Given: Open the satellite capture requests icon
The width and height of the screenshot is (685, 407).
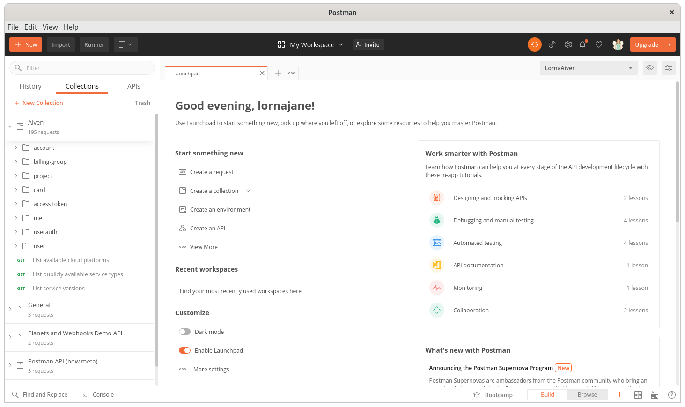Looking at the screenshot, I should point(552,44).
